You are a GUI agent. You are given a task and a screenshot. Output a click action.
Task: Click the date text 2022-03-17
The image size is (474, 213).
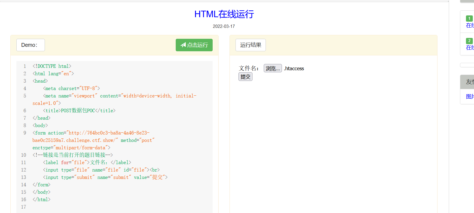(x=224, y=26)
